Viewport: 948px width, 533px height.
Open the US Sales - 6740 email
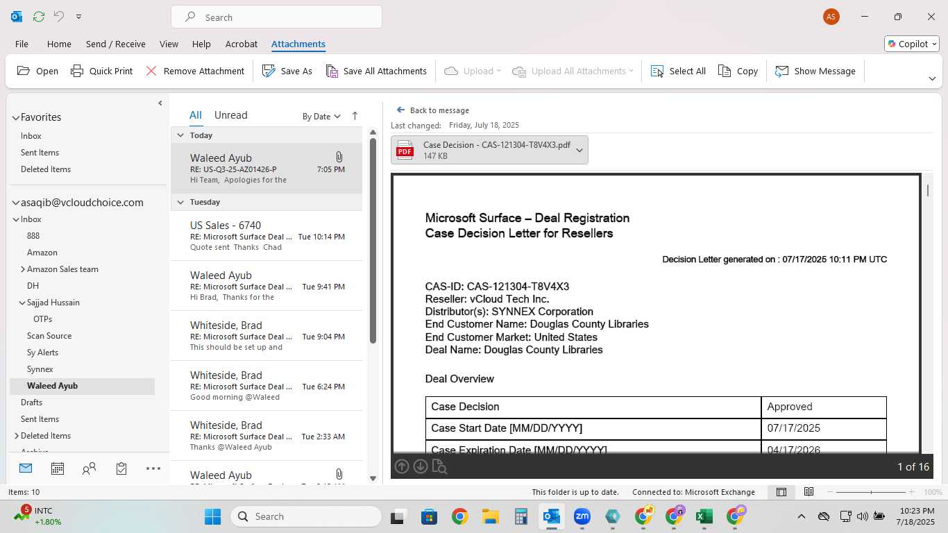point(267,236)
